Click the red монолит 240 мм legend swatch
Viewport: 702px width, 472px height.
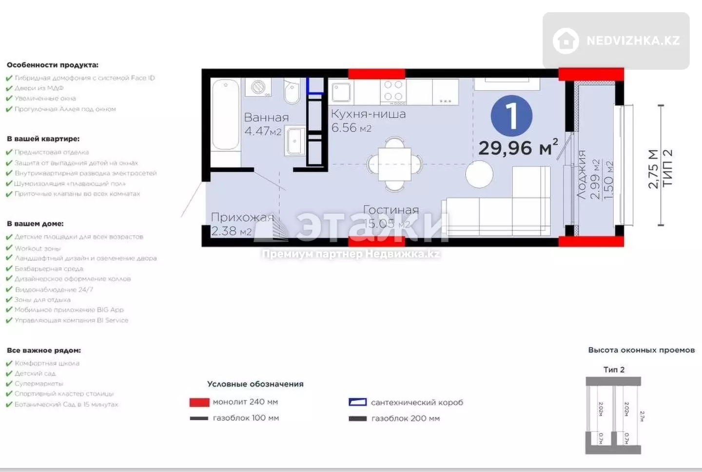pyautogui.click(x=199, y=402)
